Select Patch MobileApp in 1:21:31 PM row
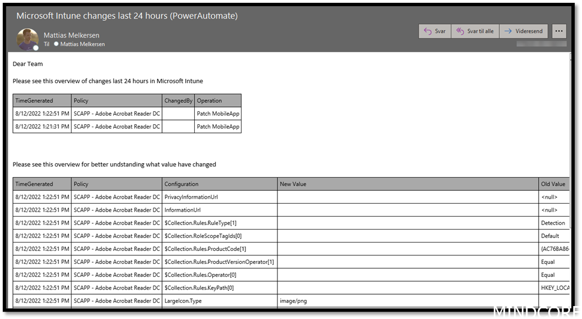Viewport: 582px width, 319px height. tap(218, 127)
